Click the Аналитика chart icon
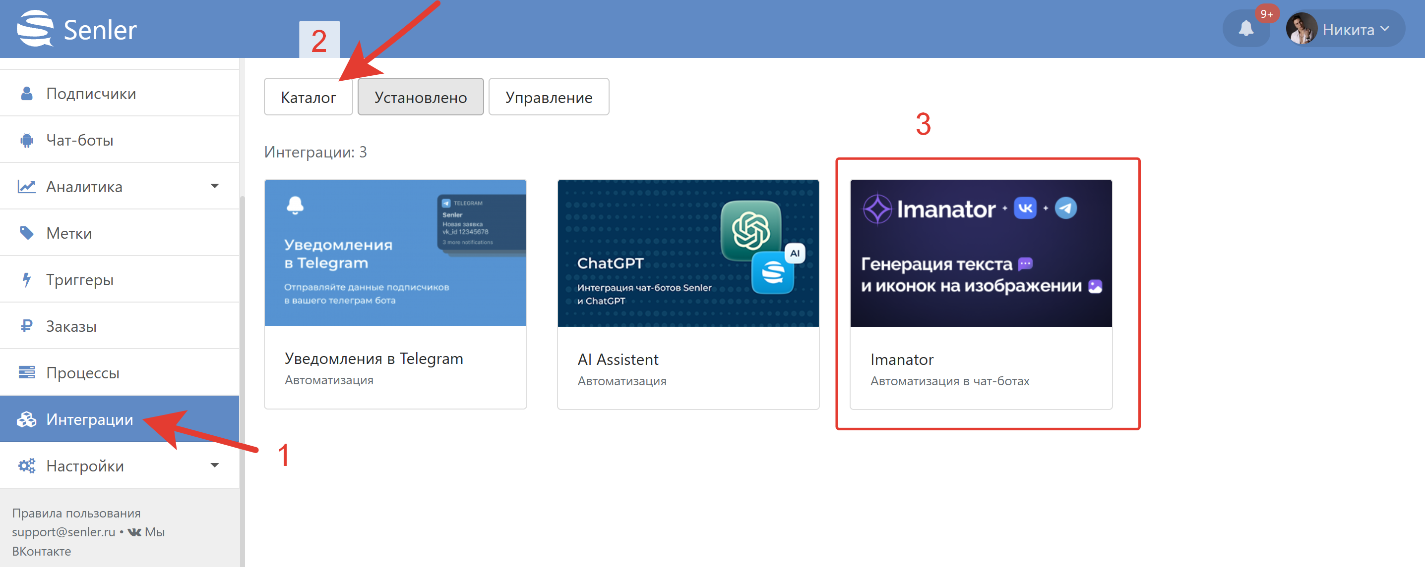This screenshot has height=567, width=1425. pos(27,187)
